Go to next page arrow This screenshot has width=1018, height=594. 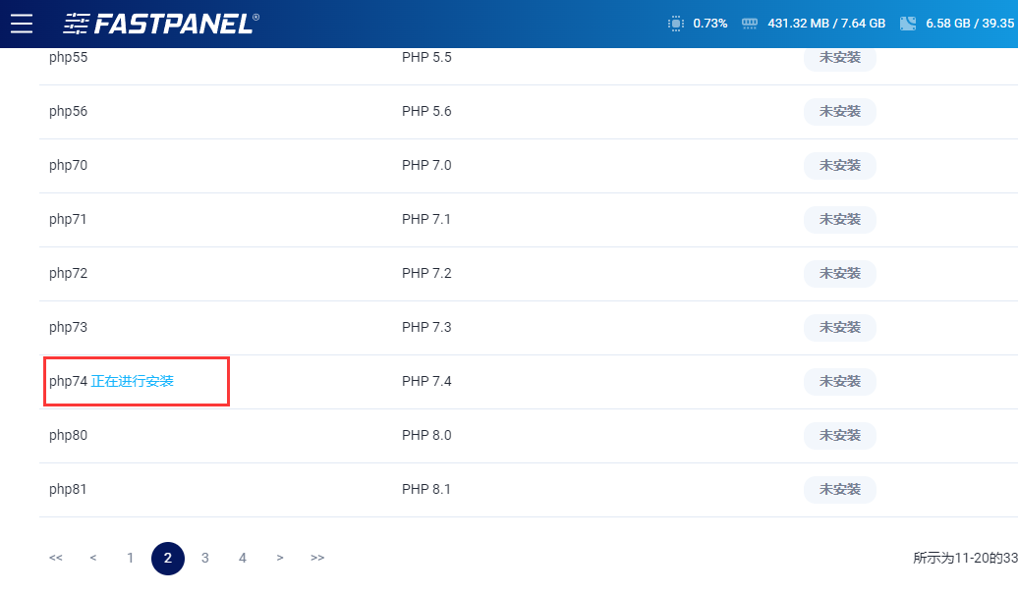click(x=280, y=558)
